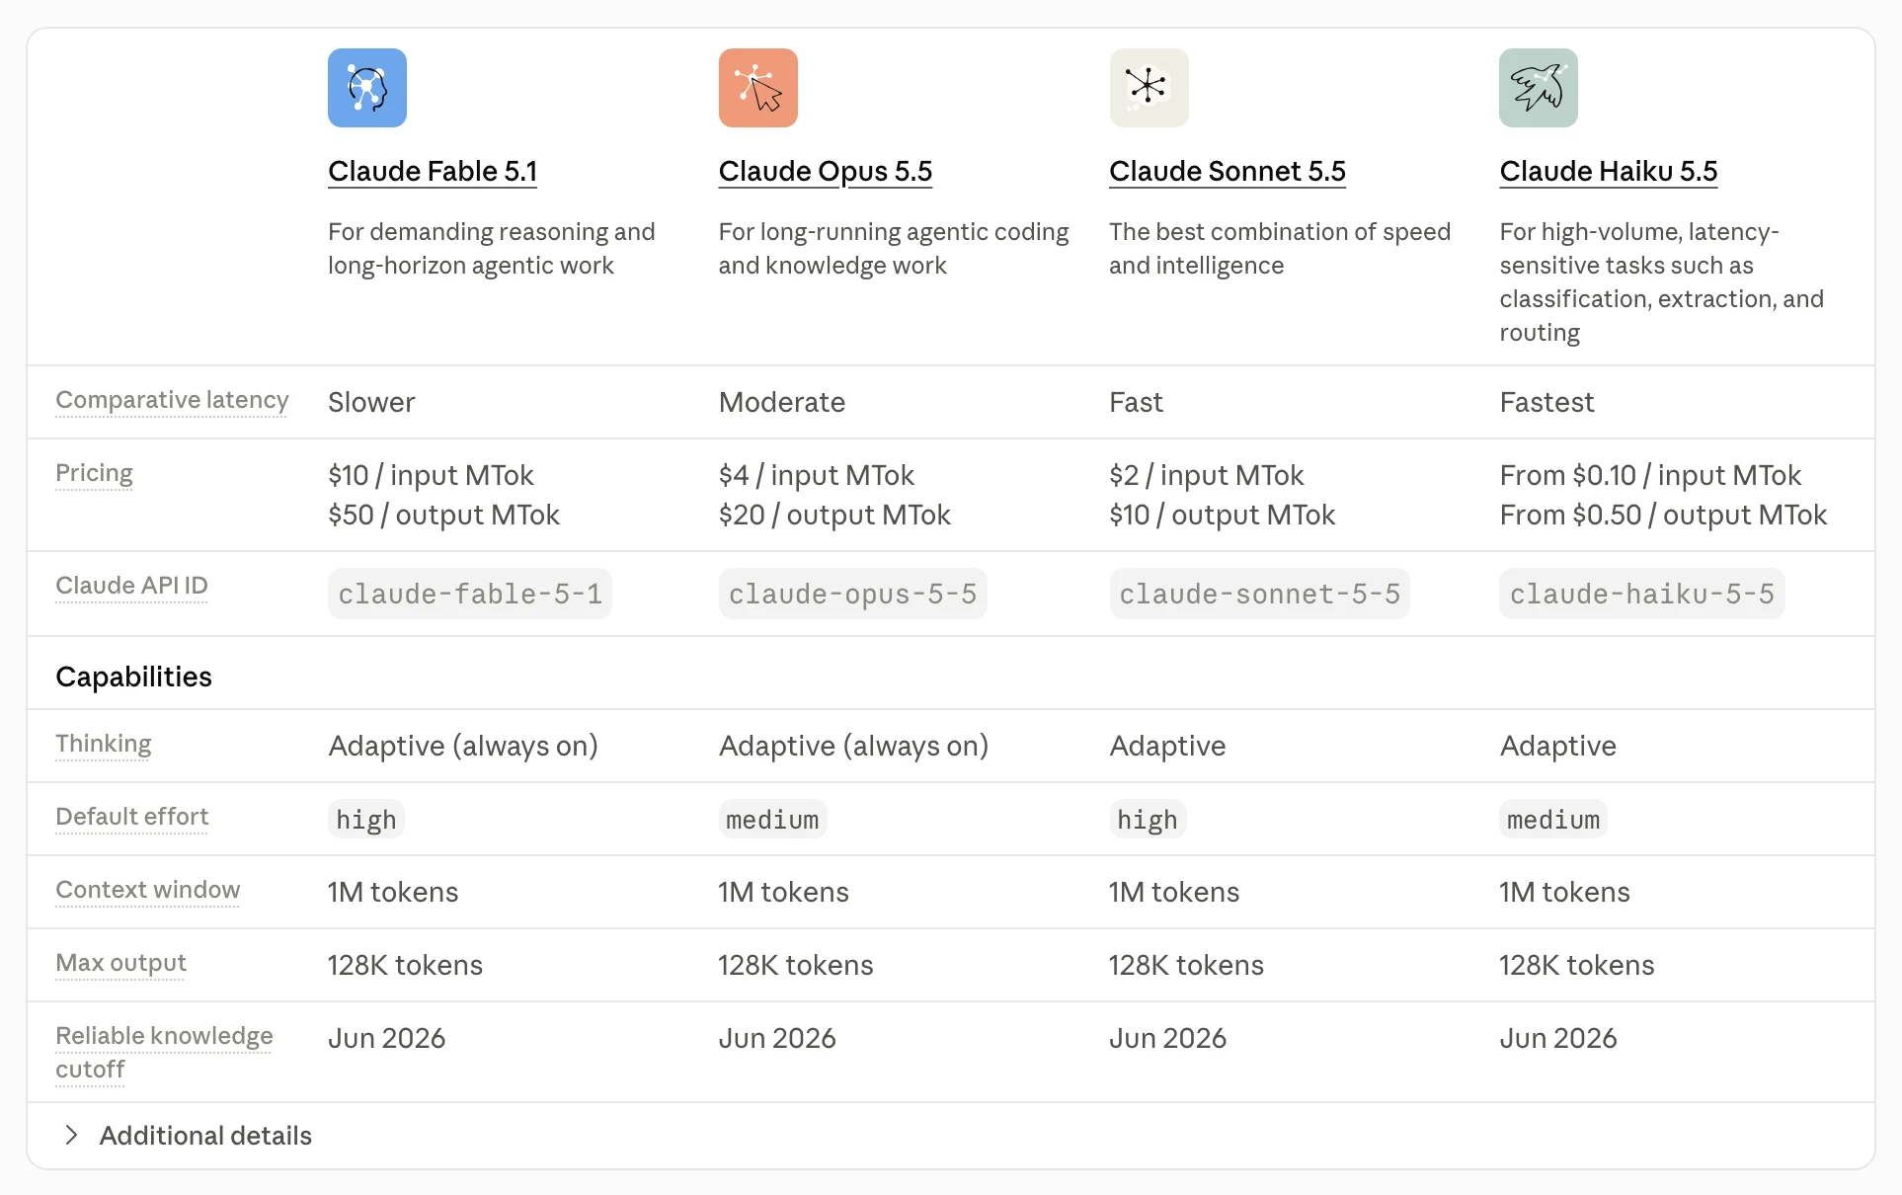Click the Haiku 128K tokens max output
This screenshot has height=1195, width=1902.
pyautogui.click(x=1576, y=965)
